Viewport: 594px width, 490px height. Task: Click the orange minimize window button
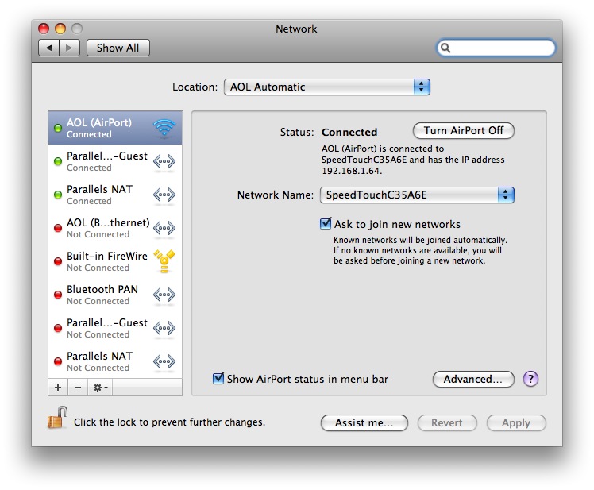tap(60, 29)
